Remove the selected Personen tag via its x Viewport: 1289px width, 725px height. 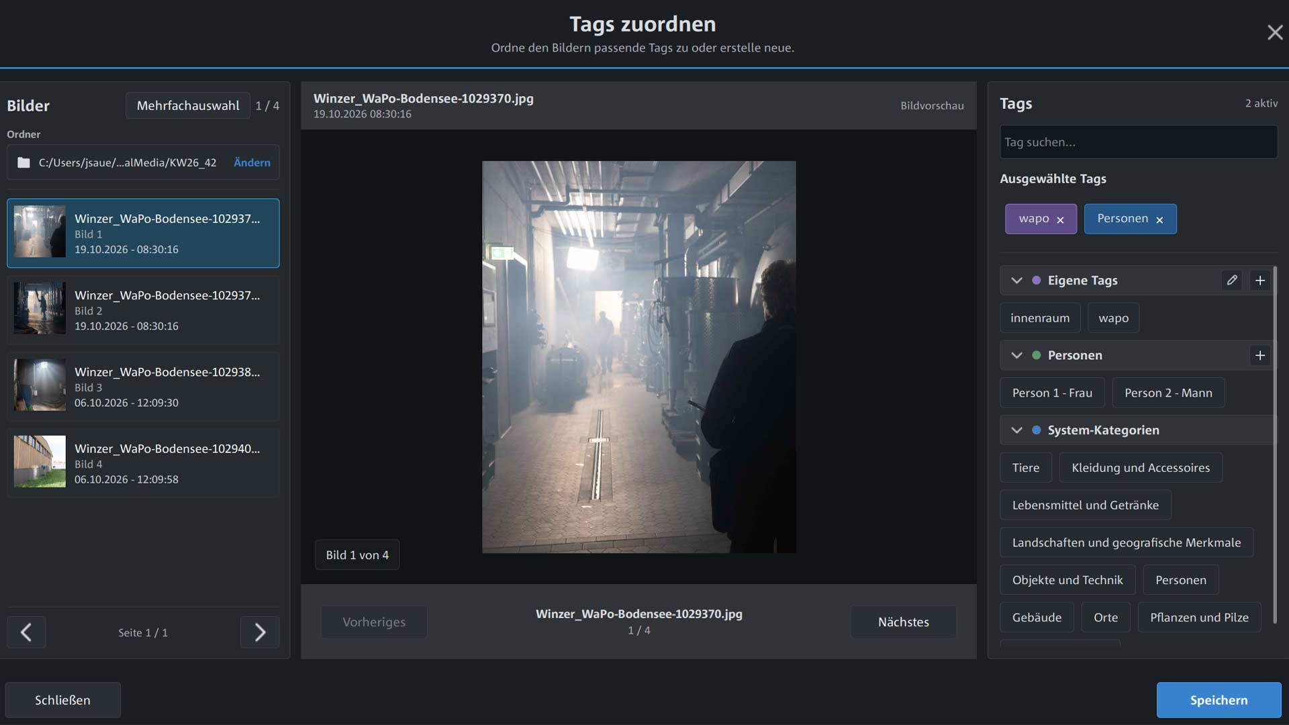click(x=1159, y=220)
